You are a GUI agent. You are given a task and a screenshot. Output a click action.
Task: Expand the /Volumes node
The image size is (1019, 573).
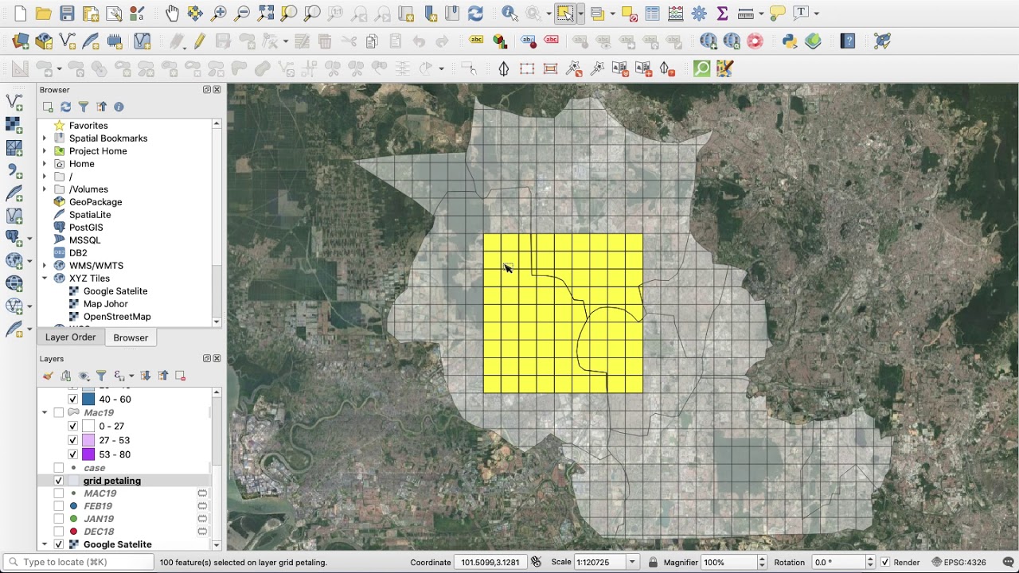click(45, 189)
